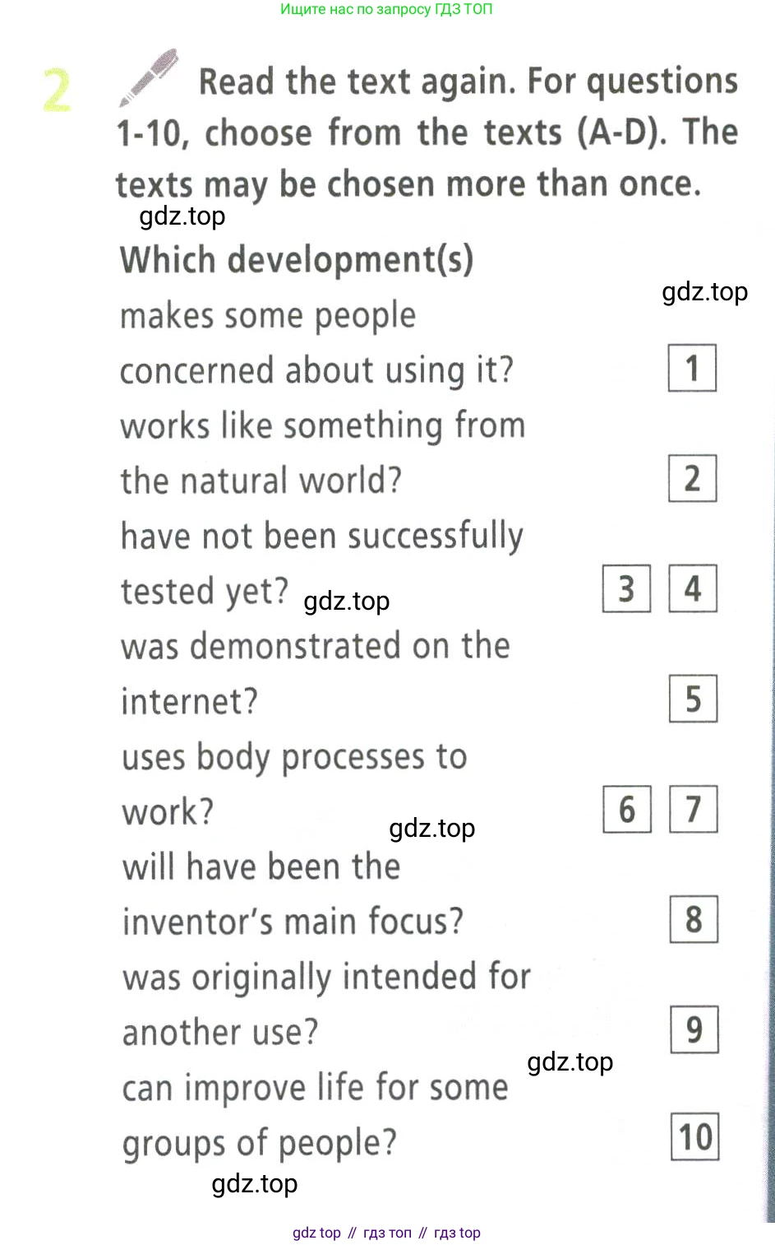Click the gdz.top watermark above answer box 1
The width and height of the screenshot is (775, 1245).
[x=704, y=292]
